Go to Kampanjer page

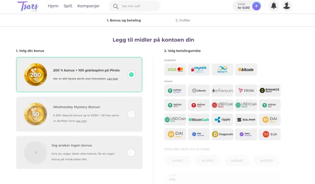(89, 6)
